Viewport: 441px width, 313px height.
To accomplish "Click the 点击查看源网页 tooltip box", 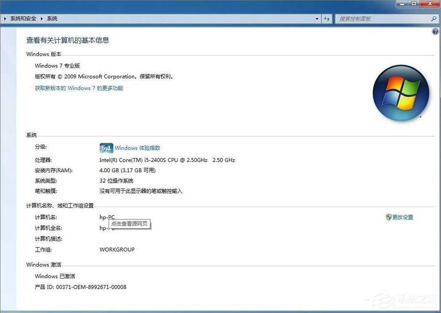I will (129, 224).
